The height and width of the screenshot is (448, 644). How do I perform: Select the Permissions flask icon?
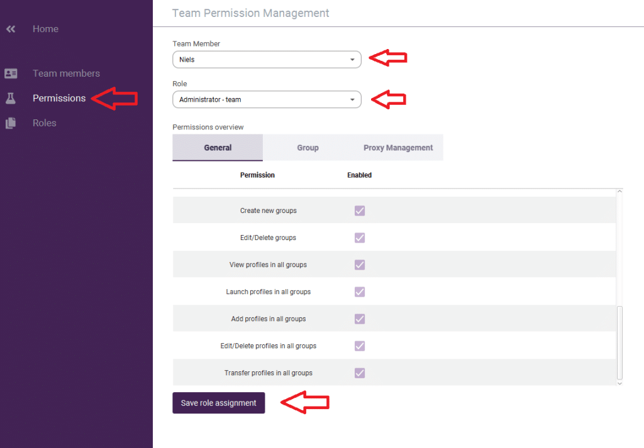[11, 98]
